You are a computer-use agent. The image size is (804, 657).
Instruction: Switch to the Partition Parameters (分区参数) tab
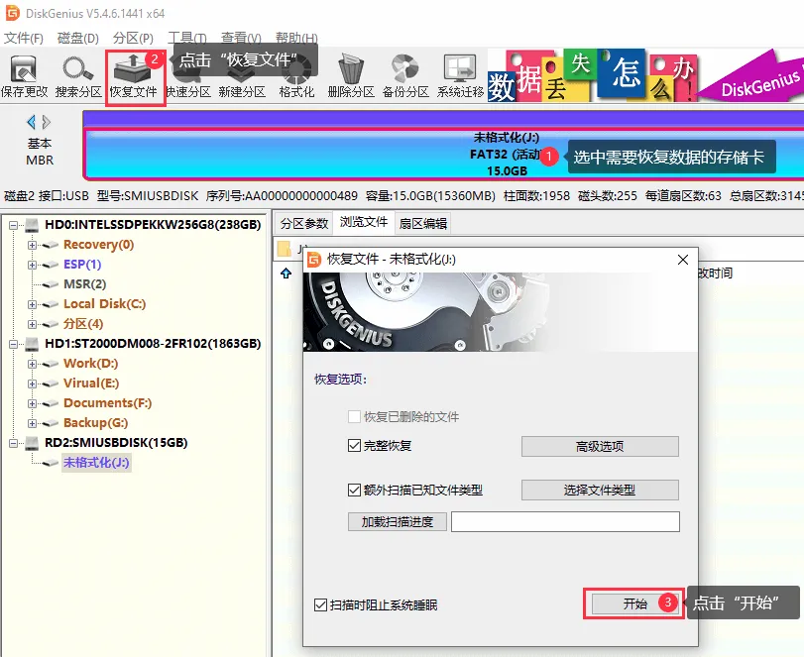tap(303, 223)
